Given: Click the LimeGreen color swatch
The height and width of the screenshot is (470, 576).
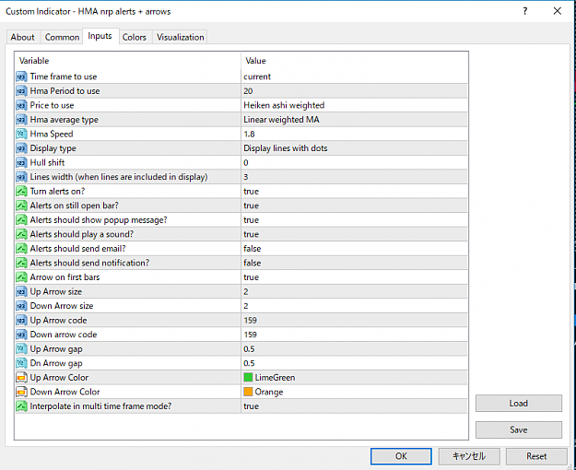Looking at the screenshot, I should point(248,378).
